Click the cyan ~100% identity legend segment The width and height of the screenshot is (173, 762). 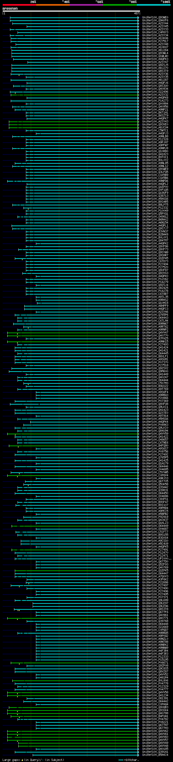[154, 5]
